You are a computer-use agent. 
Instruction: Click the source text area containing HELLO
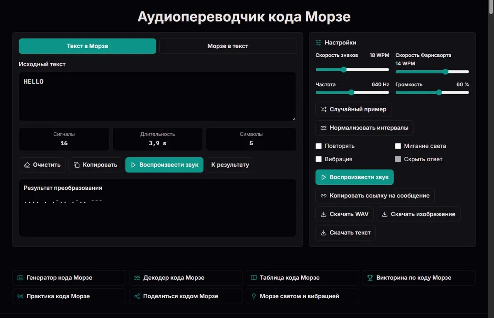(157, 97)
